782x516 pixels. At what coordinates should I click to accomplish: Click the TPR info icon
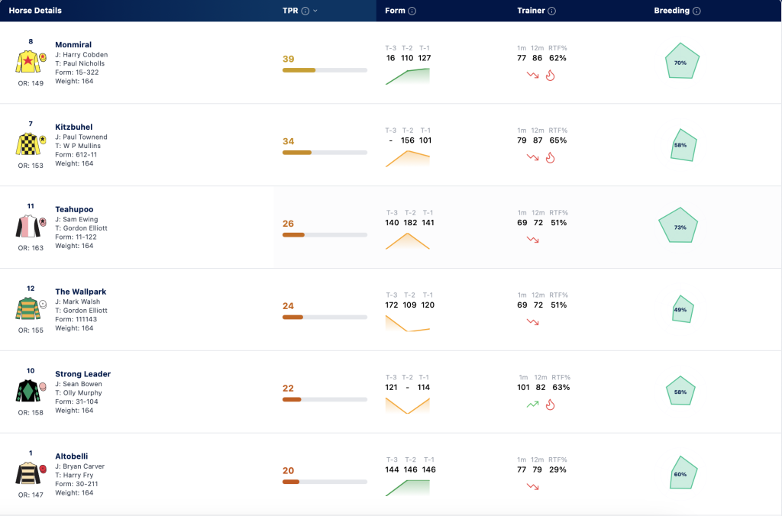[305, 11]
